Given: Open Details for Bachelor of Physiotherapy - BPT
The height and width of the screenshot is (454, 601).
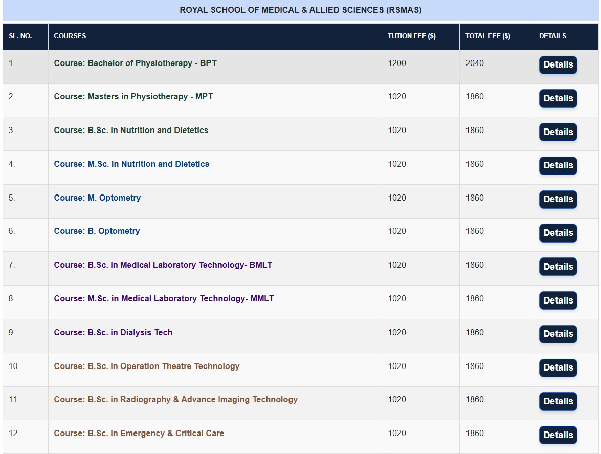Looking at the screenshot, I should (x=558, y=65).
